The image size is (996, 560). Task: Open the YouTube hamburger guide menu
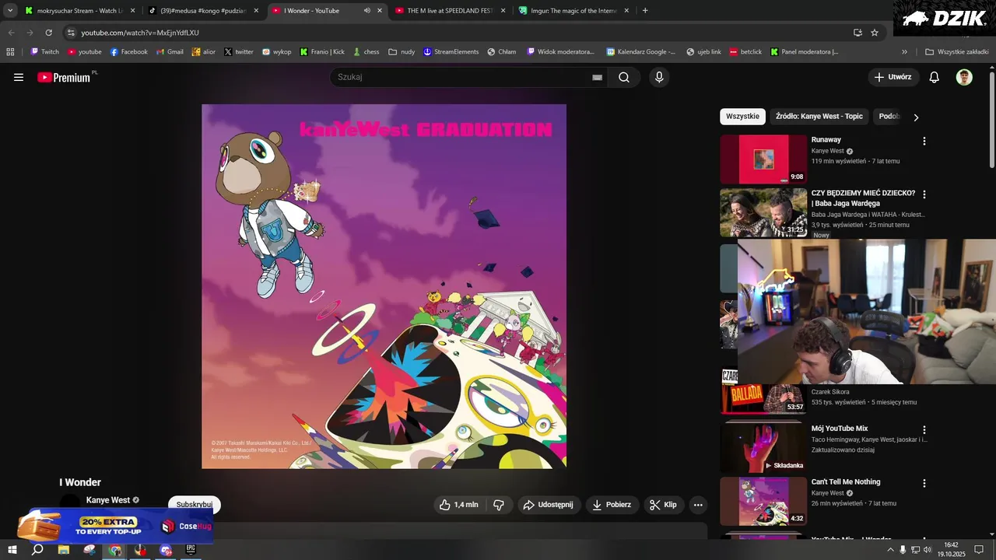pos(19,77)
